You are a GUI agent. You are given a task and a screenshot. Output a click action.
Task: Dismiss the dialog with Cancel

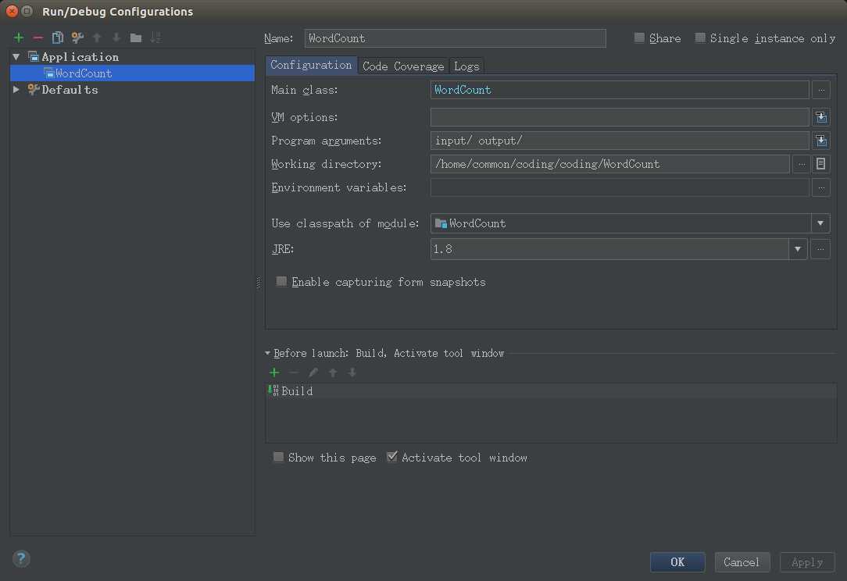coord(742,562)
